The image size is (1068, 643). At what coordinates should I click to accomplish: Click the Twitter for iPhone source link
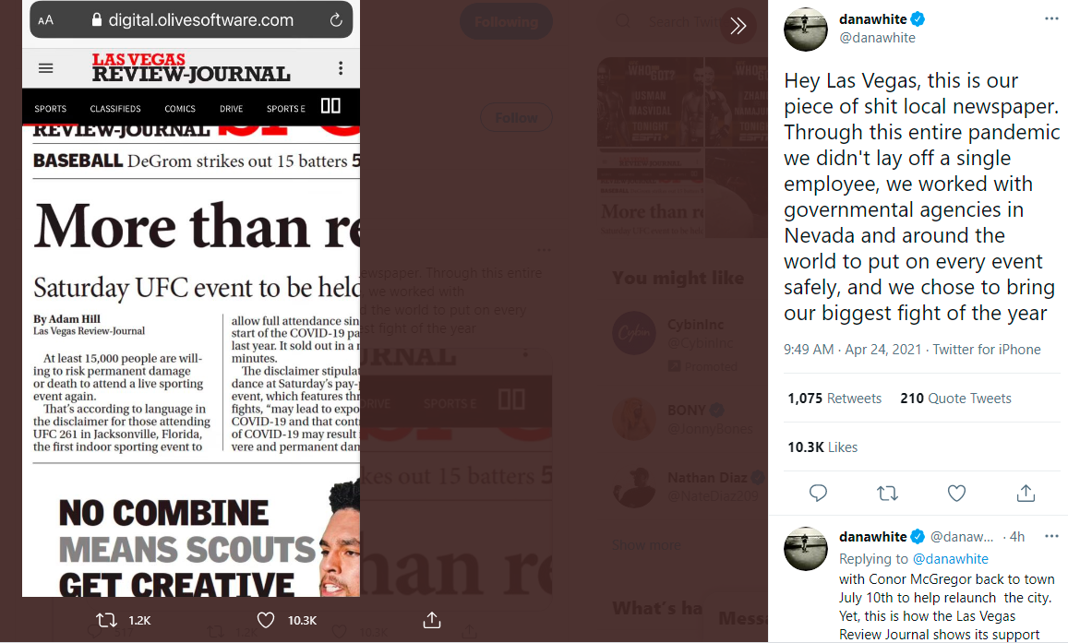point(986,349)
